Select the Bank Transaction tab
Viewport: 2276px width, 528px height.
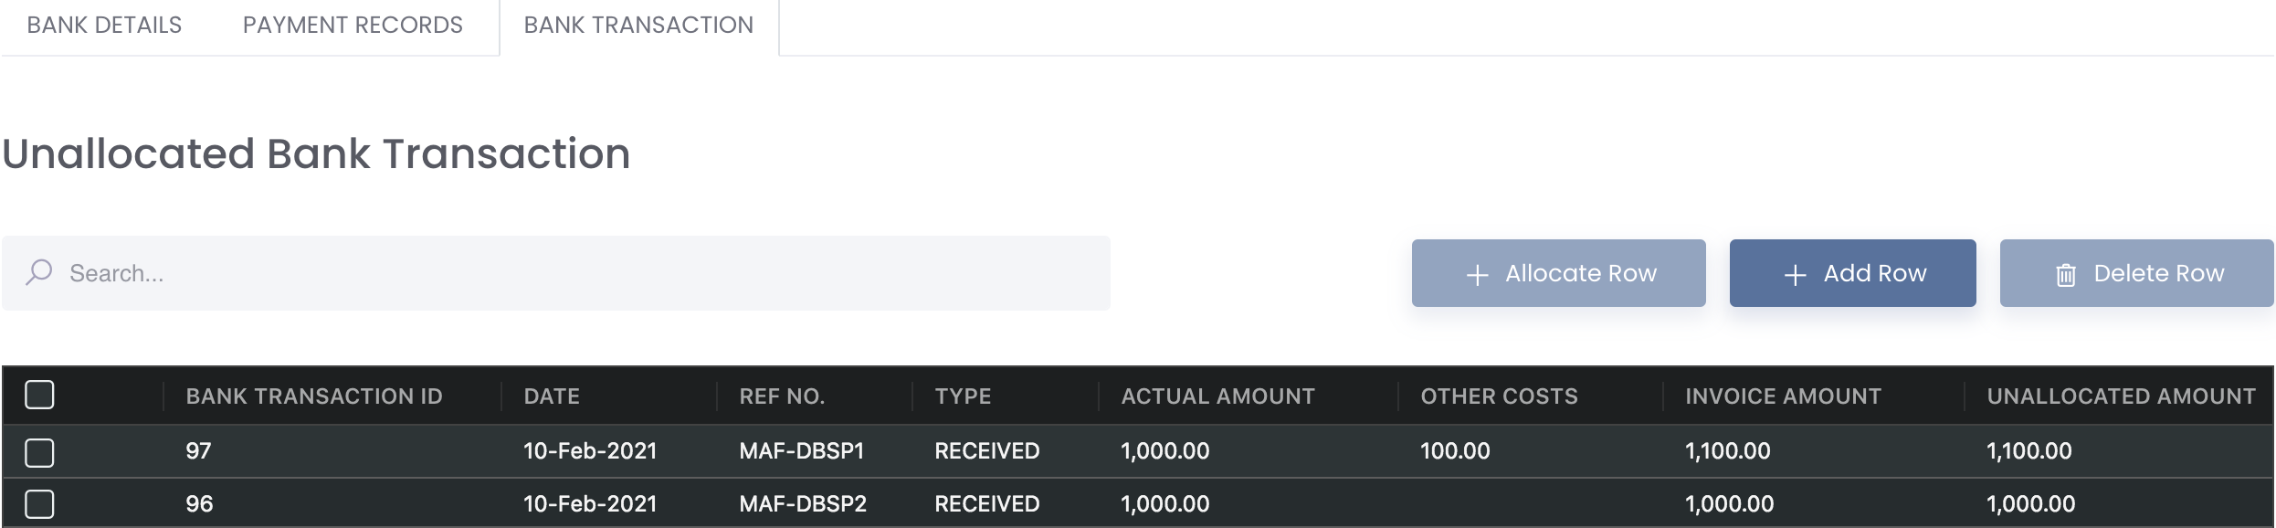(638, 25)
